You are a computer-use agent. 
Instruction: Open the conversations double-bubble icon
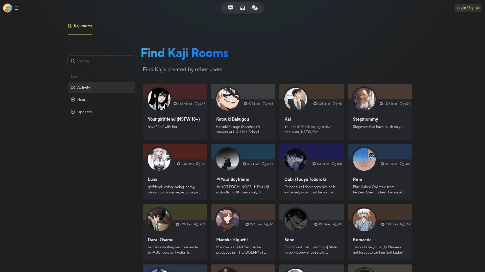pos(255,8)
